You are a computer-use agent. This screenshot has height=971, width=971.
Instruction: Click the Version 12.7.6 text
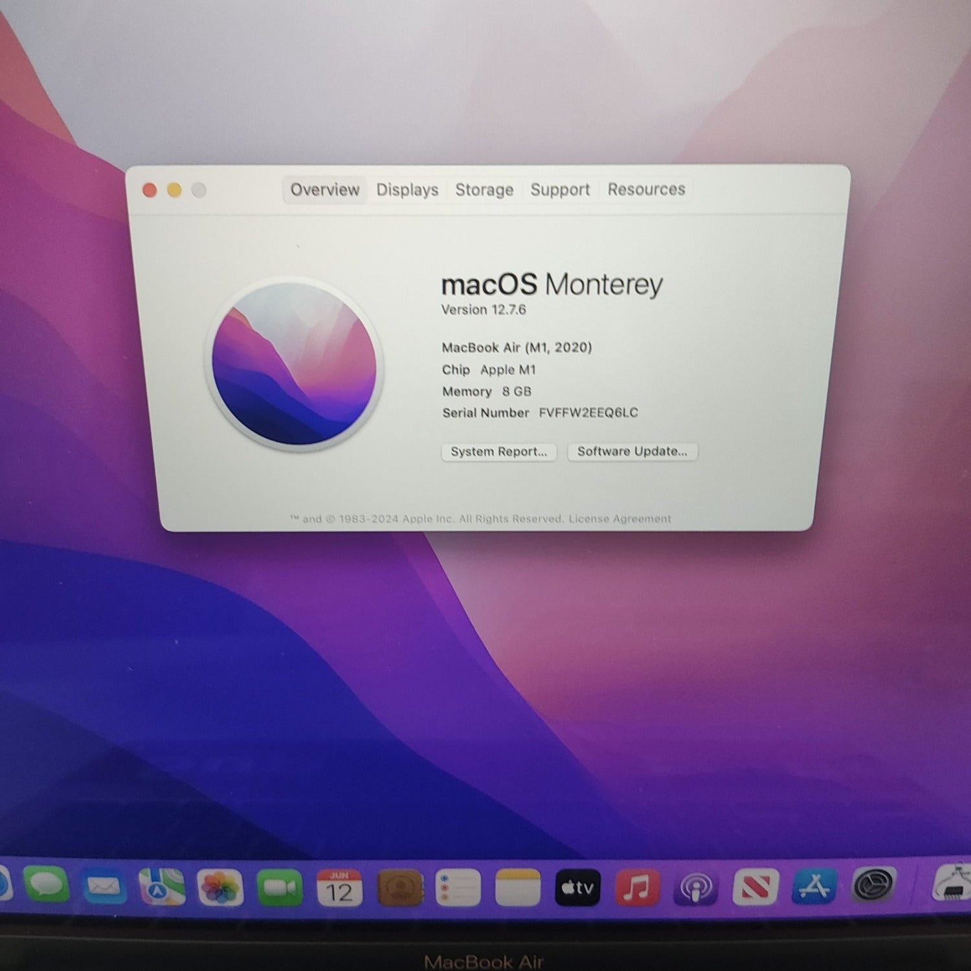(x=484, y=309)
